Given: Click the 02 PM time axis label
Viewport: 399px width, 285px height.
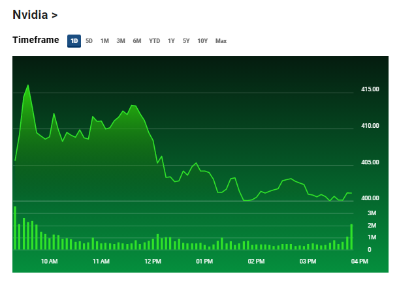Looking at the screenshot, I should (x=256, y=262).
